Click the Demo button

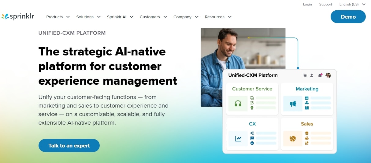(348, 17)
